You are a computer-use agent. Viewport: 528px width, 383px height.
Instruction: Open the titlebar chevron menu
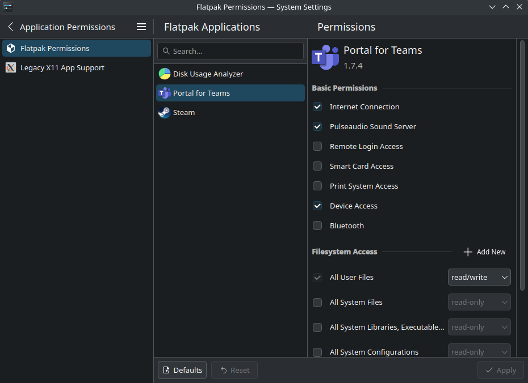(492, 7)
